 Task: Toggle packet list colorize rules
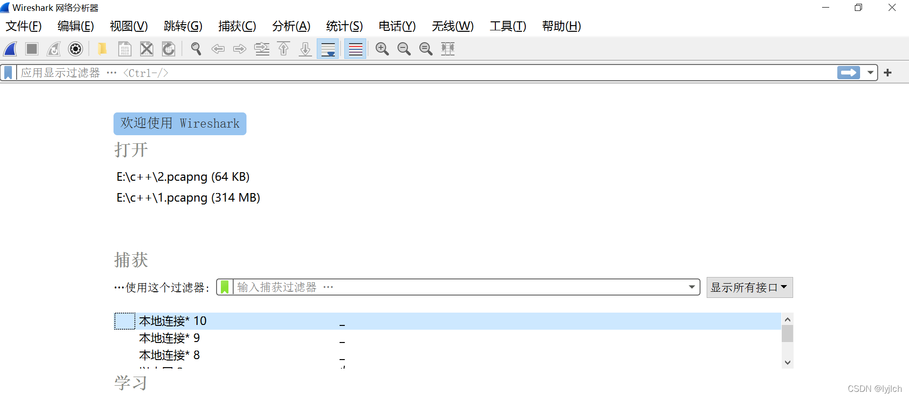coord(355,49)
